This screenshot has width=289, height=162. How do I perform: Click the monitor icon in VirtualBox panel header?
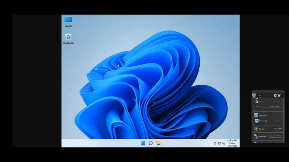pos(254,95)
